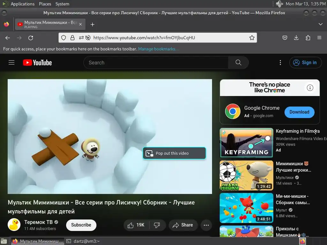Like the video (19K)
The image size is (327, 245).
click(x=137, y=225)
